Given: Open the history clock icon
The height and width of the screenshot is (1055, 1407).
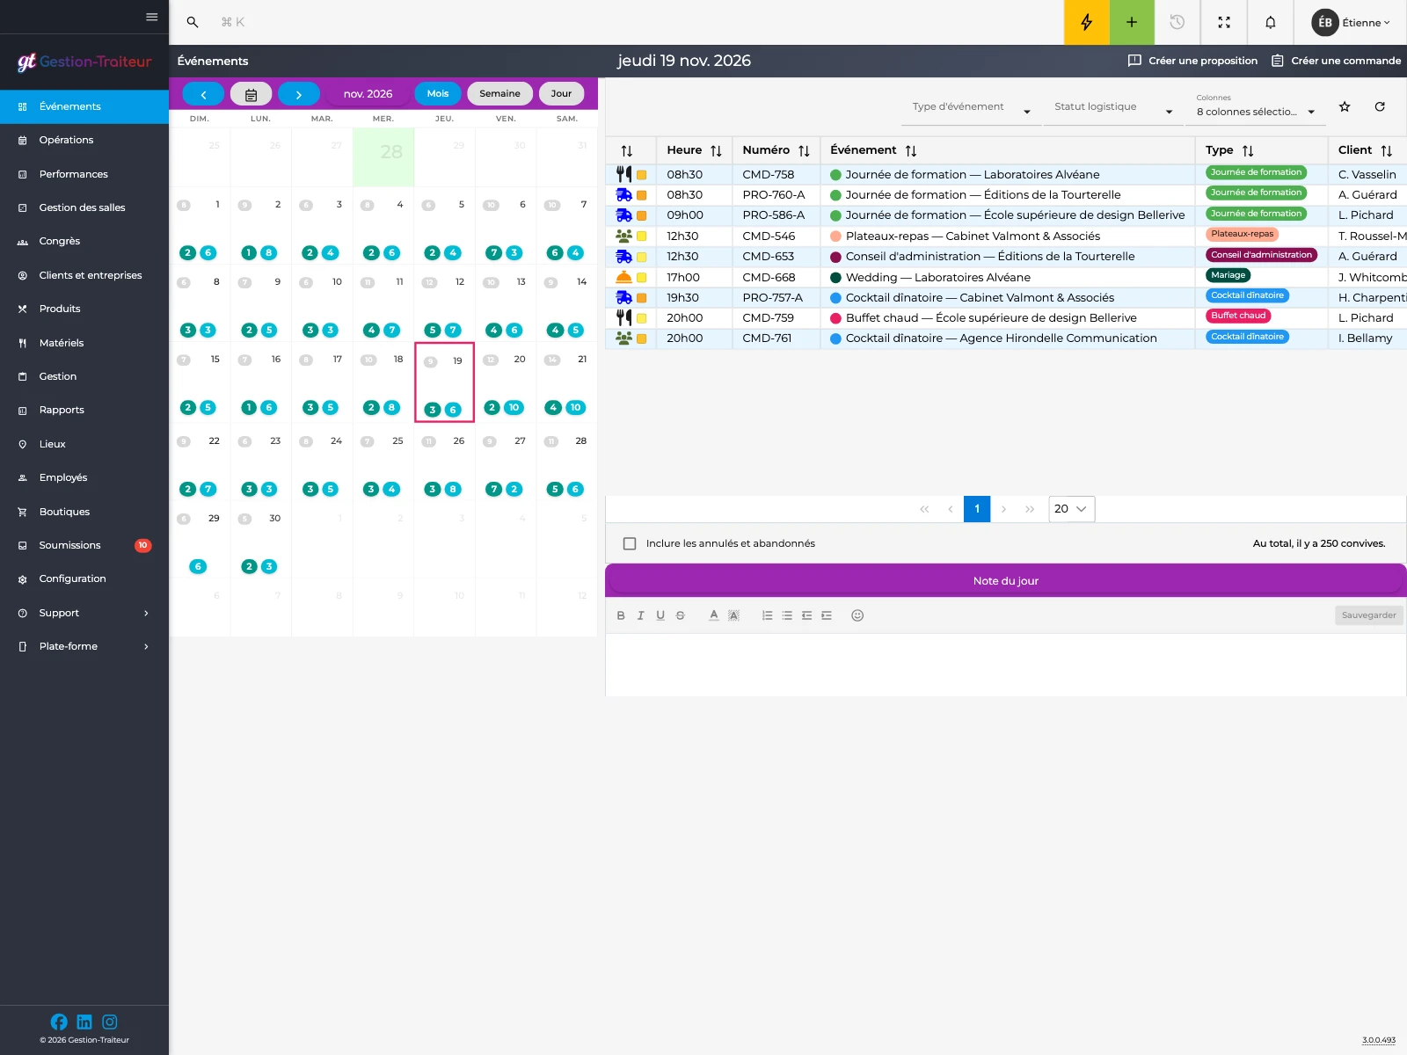Looking at the screenshot, I should [1177, 22].
